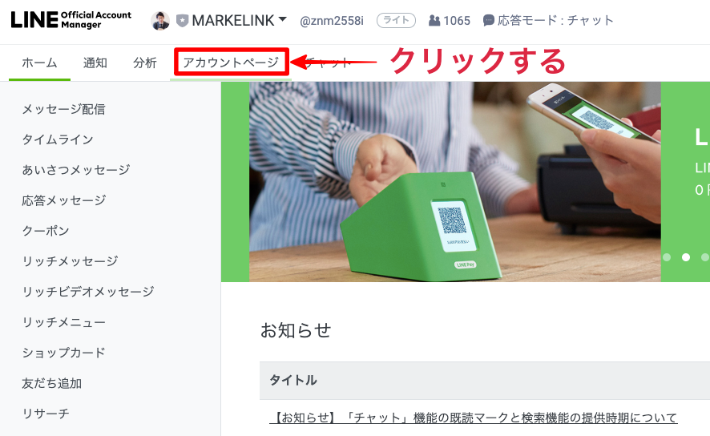The width and height of the screenshot is (710, 436).
Task: Select メッセージ配信 in the sidebar
Action: 64,109
